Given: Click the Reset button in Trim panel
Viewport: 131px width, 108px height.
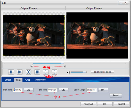Looking at the screenshot, I should coord(116,95).
